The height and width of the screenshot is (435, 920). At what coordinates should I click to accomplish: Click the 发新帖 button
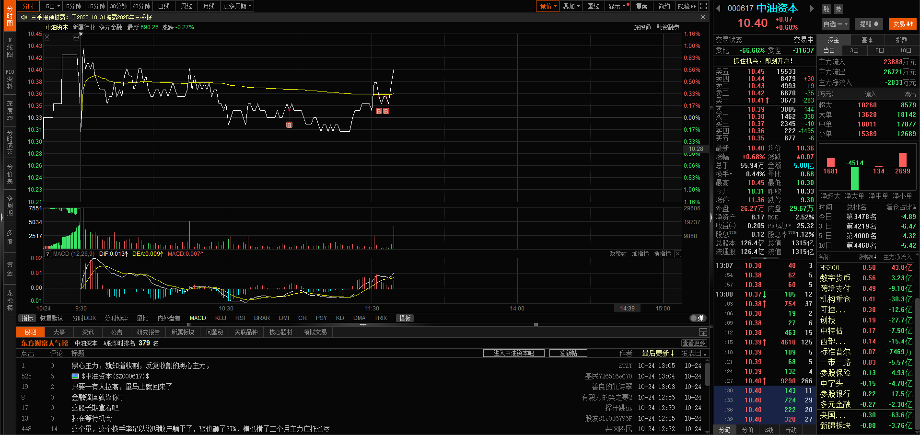coord(568,353)
